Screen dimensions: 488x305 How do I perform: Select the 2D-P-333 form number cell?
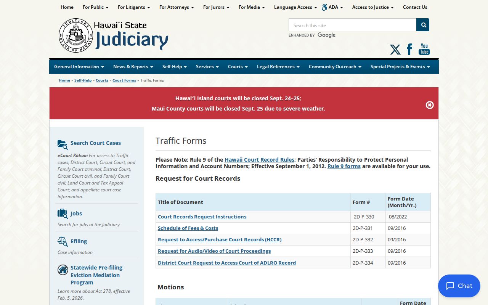coord(368,251)
